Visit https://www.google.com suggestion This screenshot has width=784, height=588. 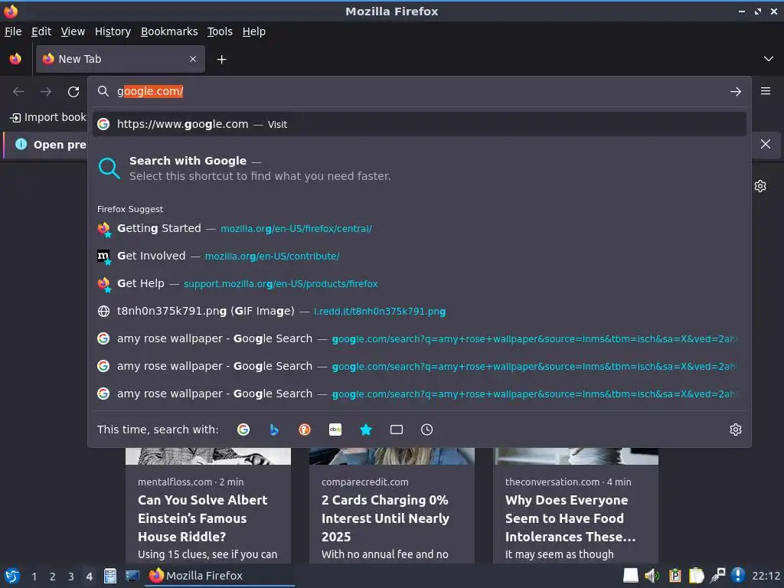pyautogui.click(x=419, y=125)
